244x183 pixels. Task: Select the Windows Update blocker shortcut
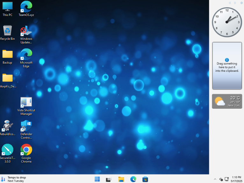26,35
